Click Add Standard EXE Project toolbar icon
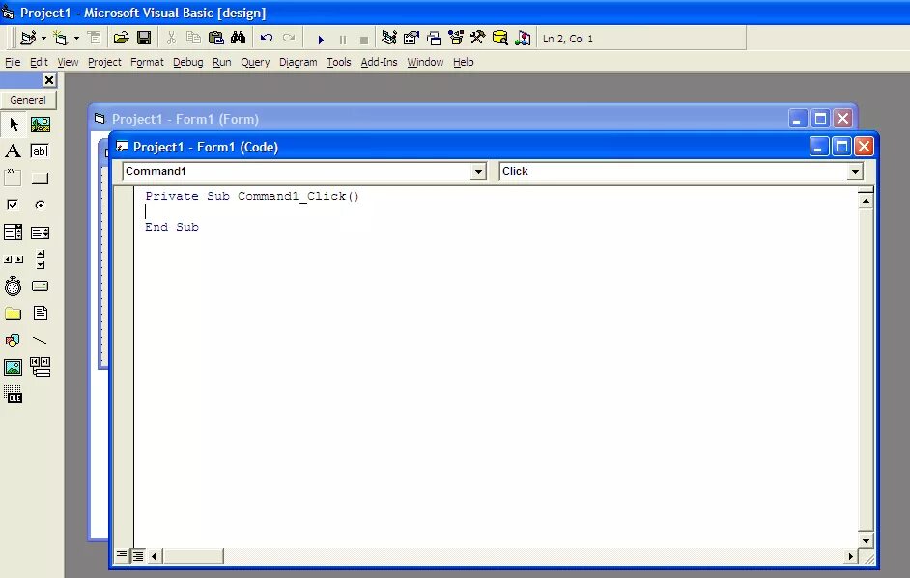 pyautogui.click(x=28, y=39)
